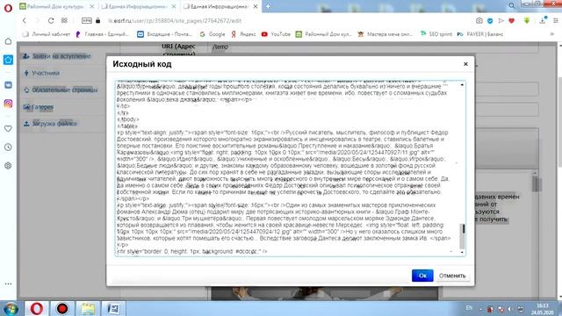Click the EN language indicator in tray
Viewport: 562px width, 316px height.
tap(469, 308)
